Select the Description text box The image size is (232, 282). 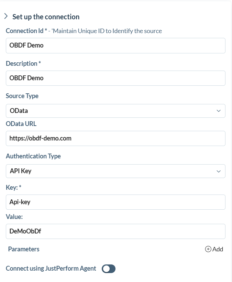tap(115, 78)
